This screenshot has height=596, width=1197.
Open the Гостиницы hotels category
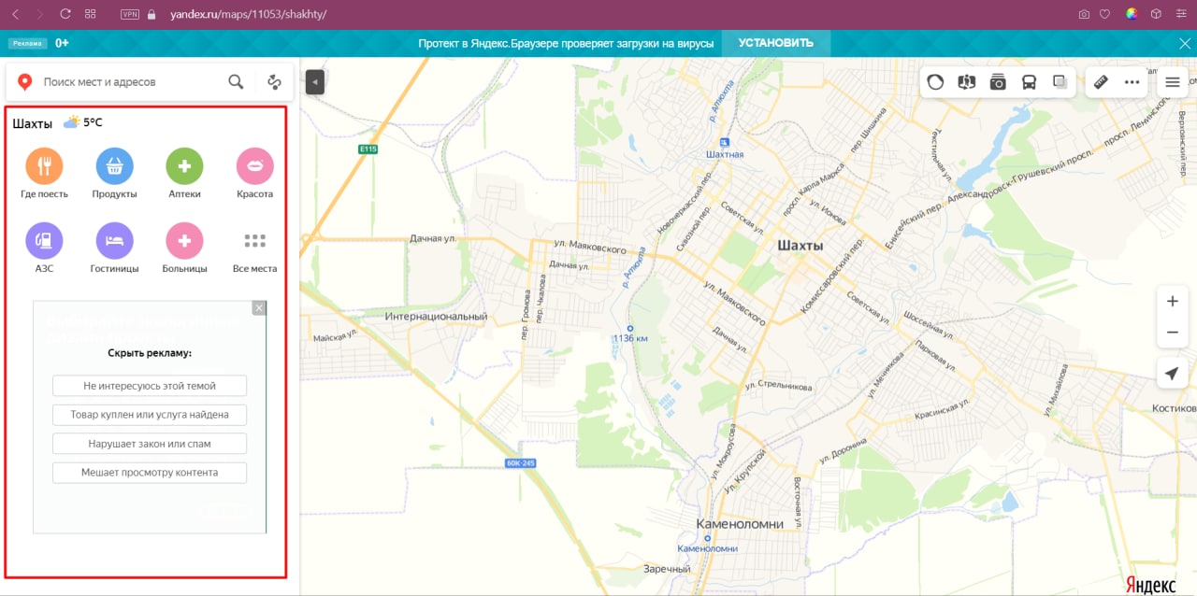click(x=115, y=241)
